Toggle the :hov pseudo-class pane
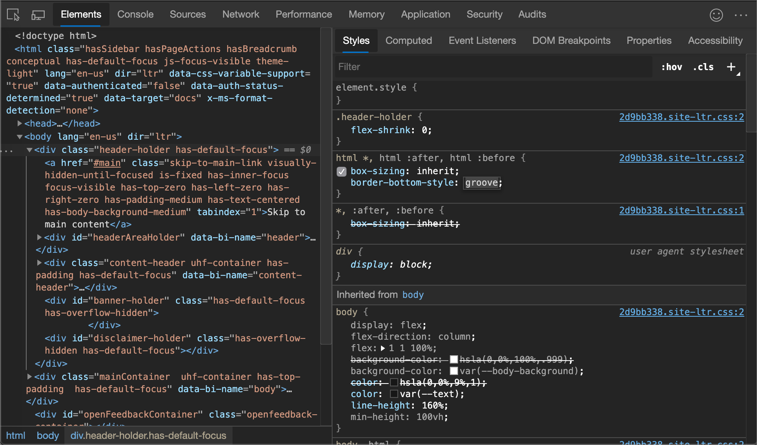The height and width of the screenshot is (445, 757). point(671,67)
